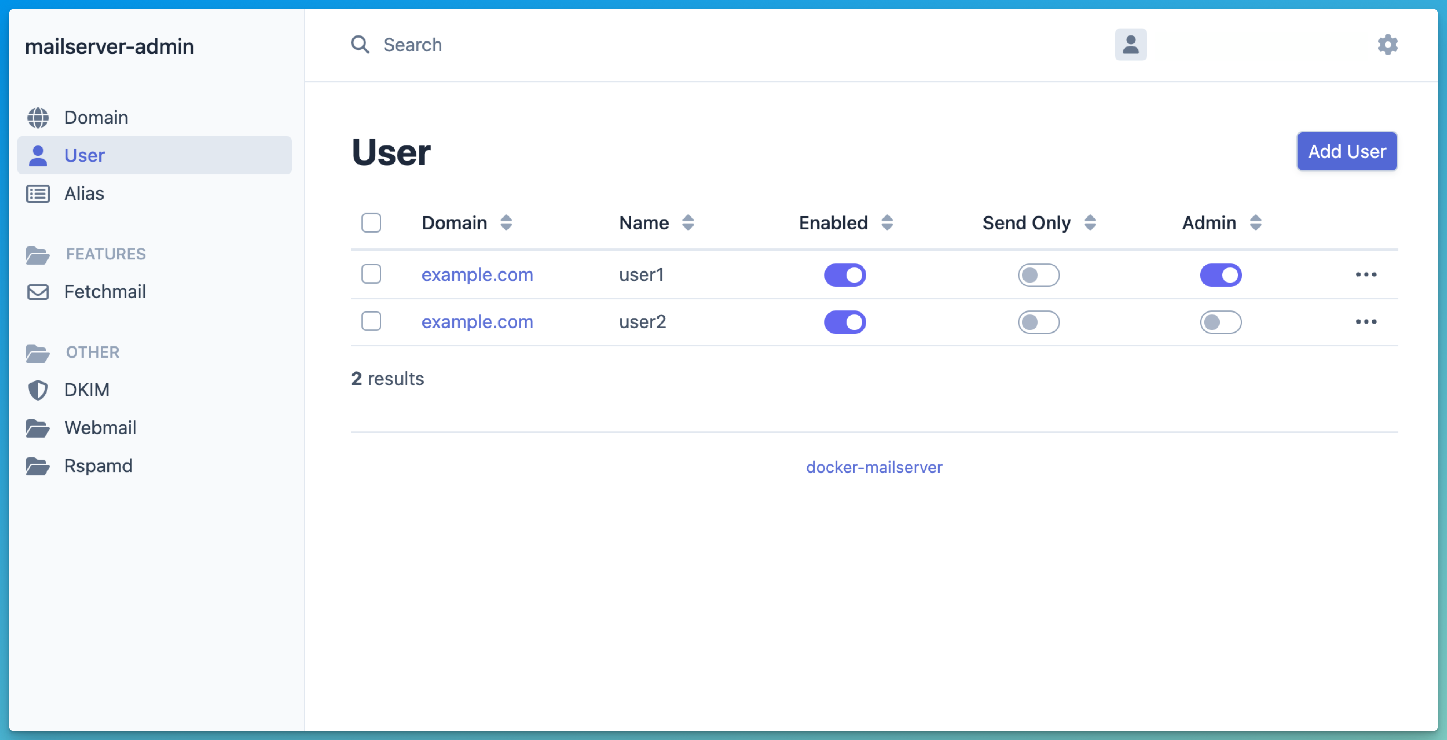Click the DKIM shield icon
Viewport: 1447px width, 740px height.
click(x=37, y=390)
